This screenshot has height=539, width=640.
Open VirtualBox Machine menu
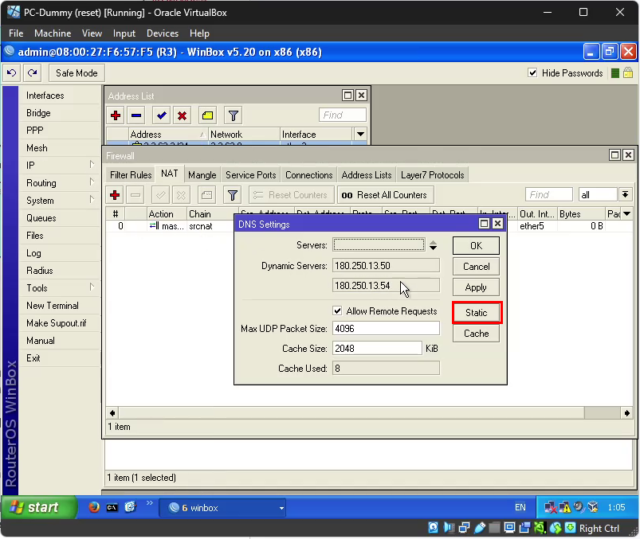(x=53, y=33)
